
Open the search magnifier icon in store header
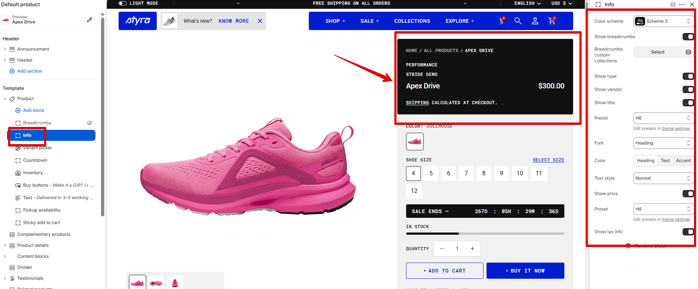pos(518,21)
